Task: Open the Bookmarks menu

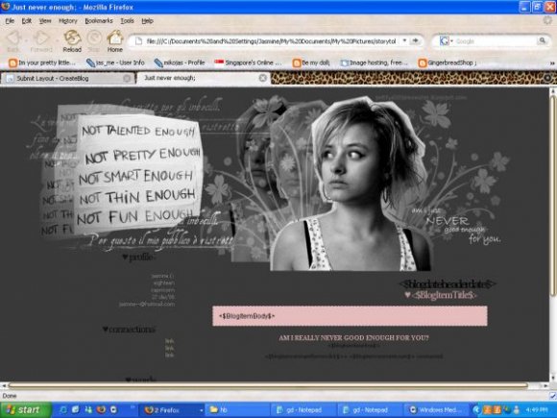Action: 99,21
